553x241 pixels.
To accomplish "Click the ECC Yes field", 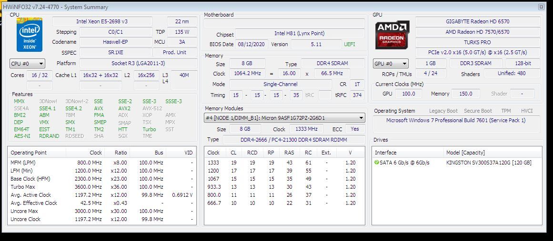I will point(355,129).
